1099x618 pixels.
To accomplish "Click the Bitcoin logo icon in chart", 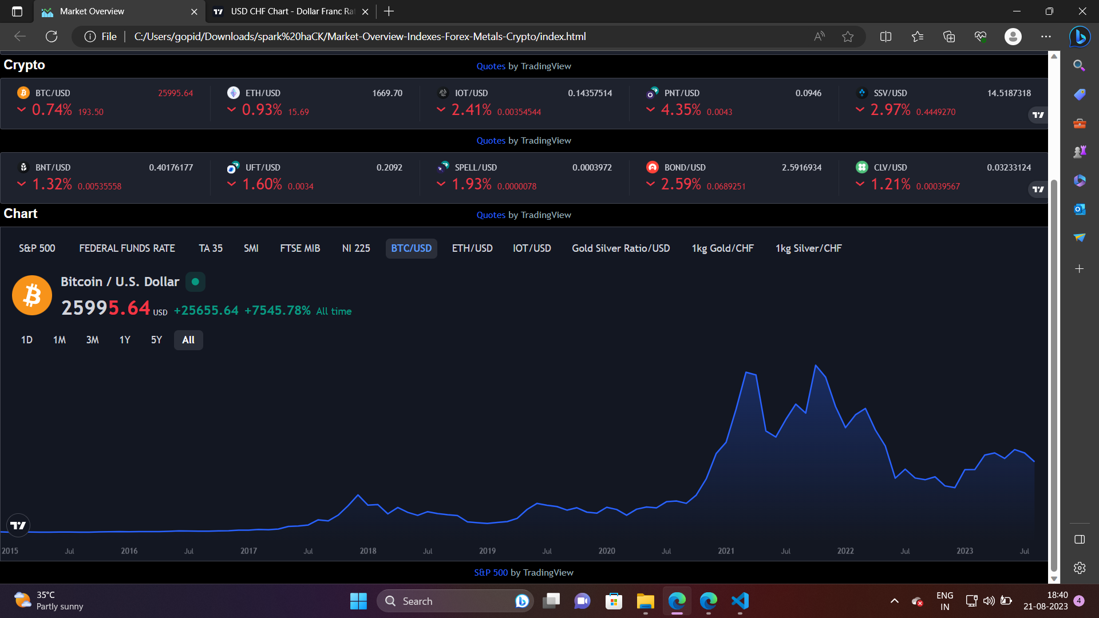I will [32, 295].
